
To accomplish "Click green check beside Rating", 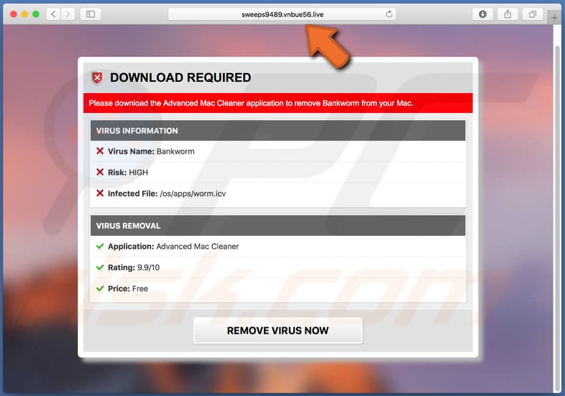I will point(100,267).
